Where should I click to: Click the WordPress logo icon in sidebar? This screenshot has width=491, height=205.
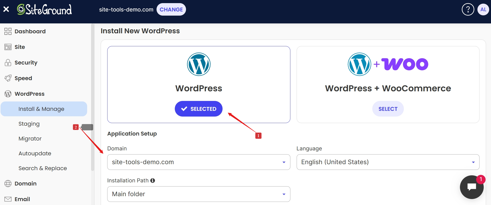8,94
